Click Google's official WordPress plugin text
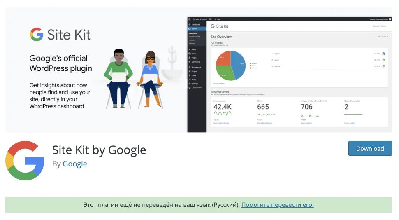399x220 pixels. click(60, 63)
